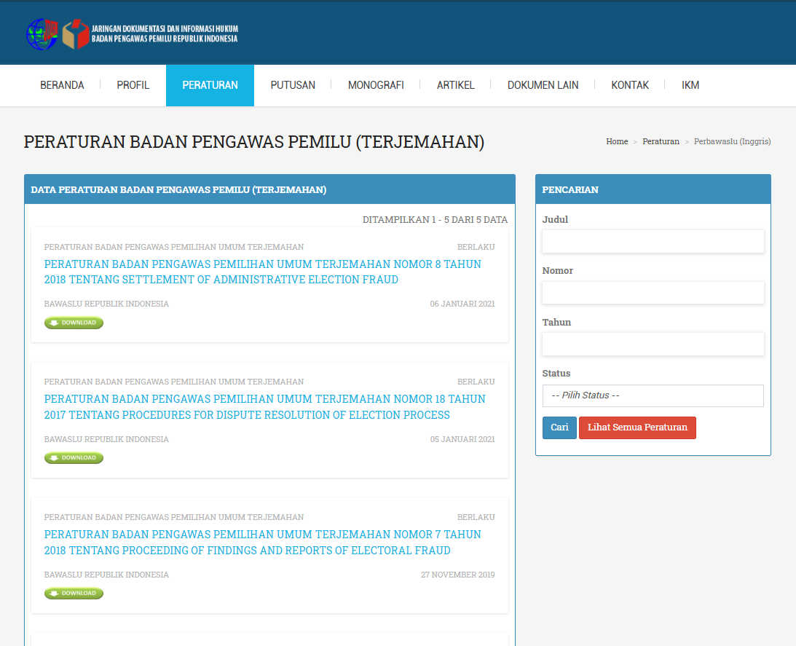Open the regulation about Administrative Election Fraud
This screenshot has height=646, width=796.
coord(262,272)
